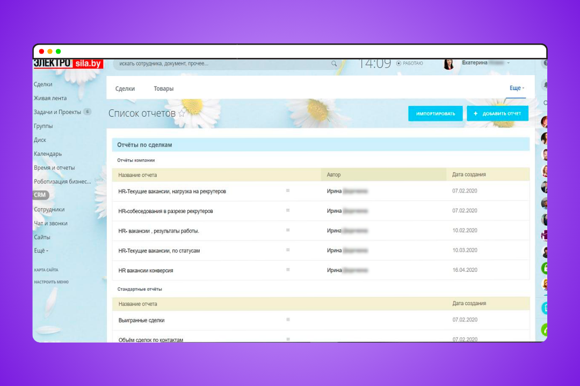Click the green macOS maximize button
Screen dimensions: 580x386
tap(58, 51)
